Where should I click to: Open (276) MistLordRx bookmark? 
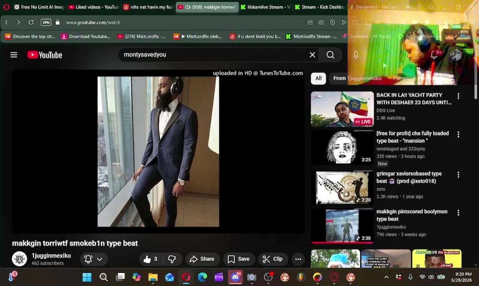click(x=141, y=37)
